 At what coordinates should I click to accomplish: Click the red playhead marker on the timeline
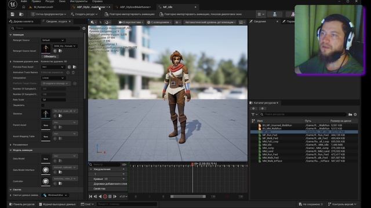[192, 164]
